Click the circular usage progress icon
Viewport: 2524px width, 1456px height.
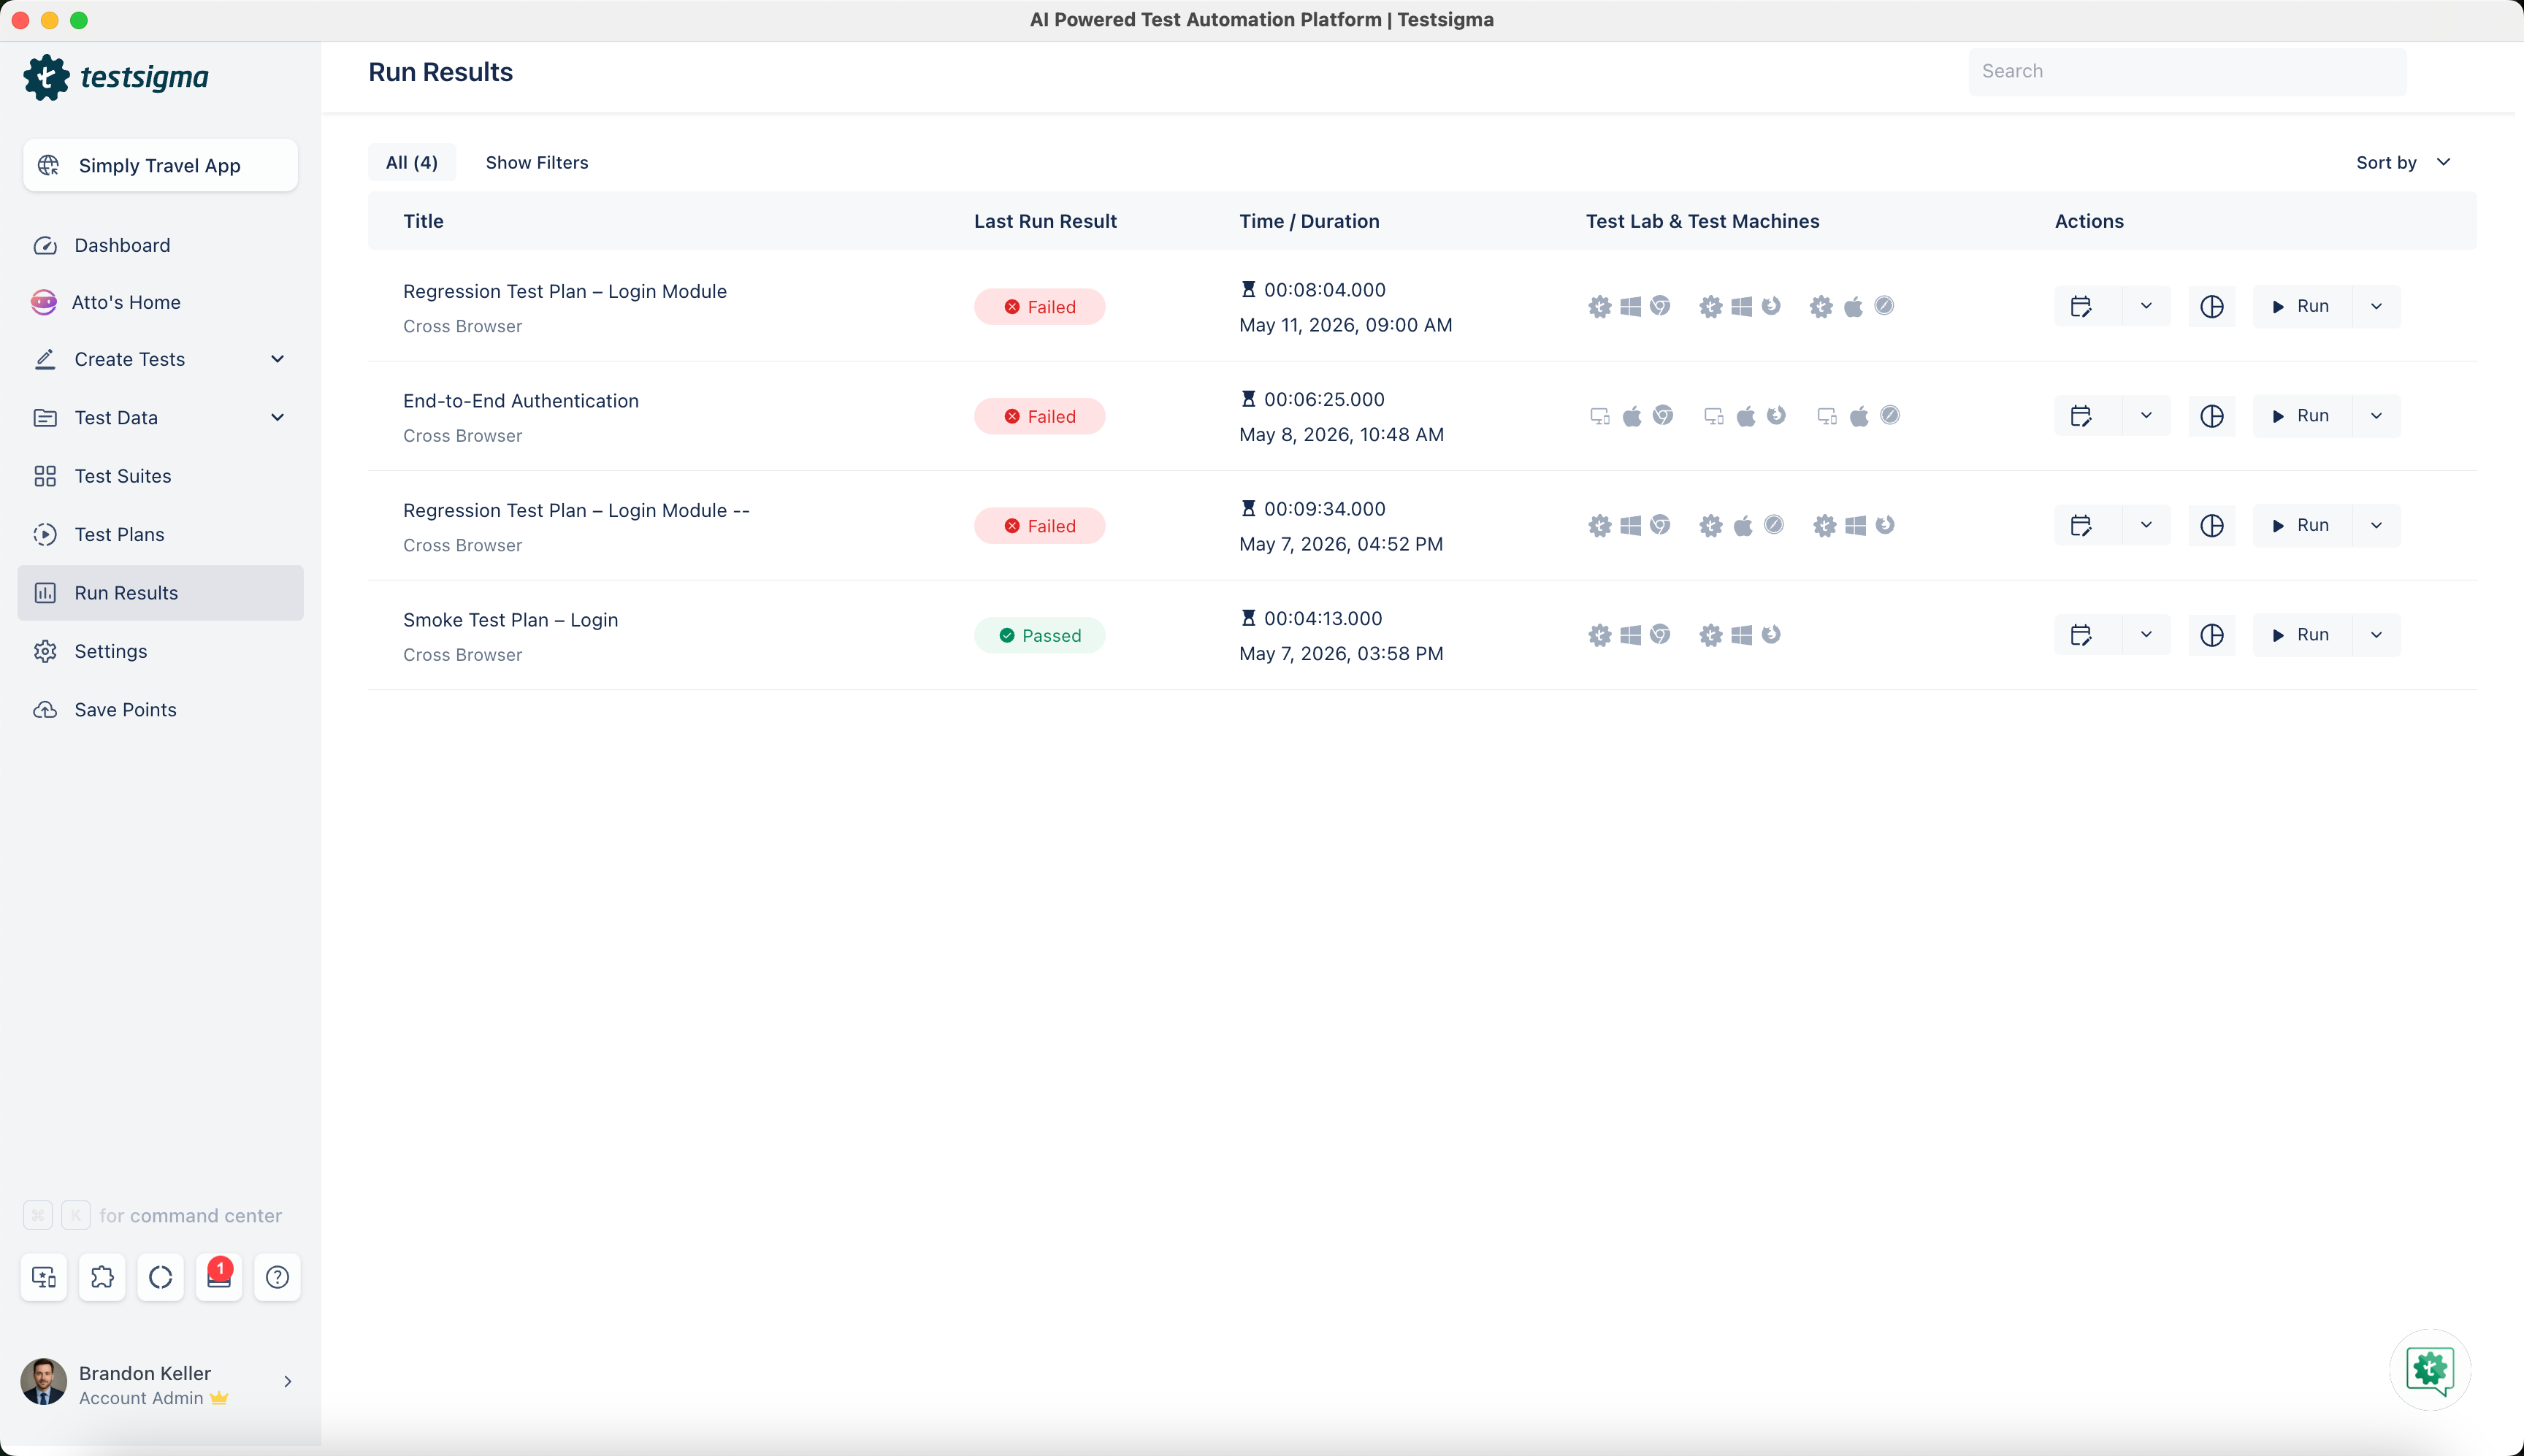[161, 1277]
